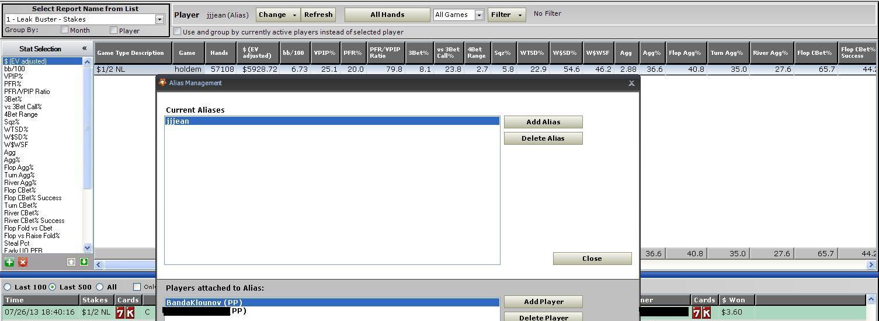Collapse the Stat Selection panel
The height and width of the screenshot is (321, 879).
pyautogui.click(x=84, y=48)
